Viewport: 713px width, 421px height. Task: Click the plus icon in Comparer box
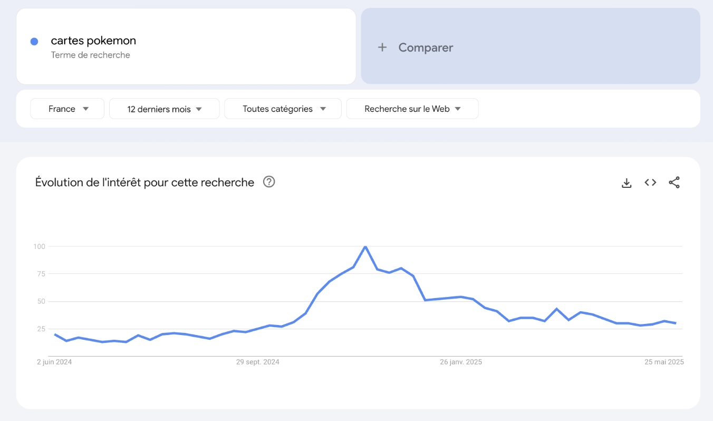[x=382, y=47]
